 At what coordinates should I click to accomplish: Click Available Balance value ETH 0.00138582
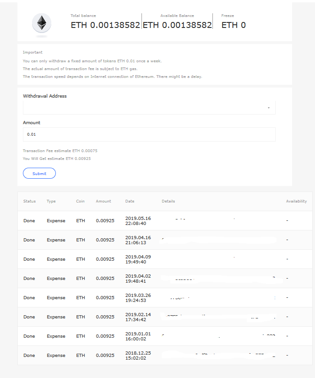[x=177, y=25]
